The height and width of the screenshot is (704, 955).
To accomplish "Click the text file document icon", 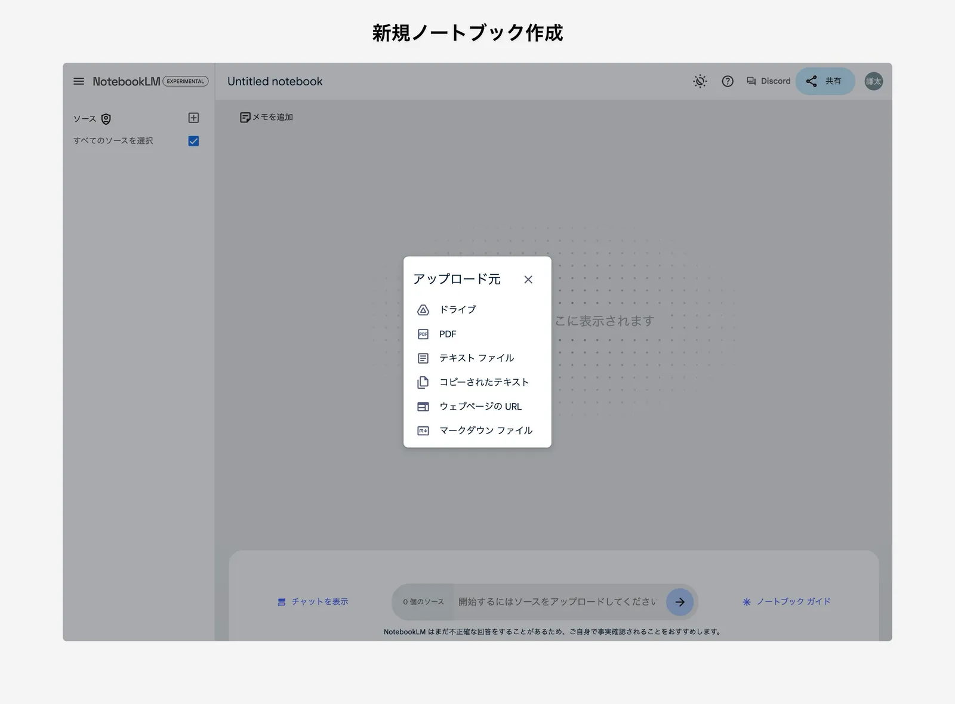I will tap(423, 358).
